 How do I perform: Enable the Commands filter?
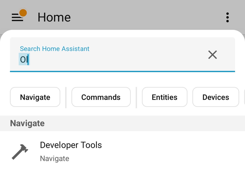pos(101,97)
